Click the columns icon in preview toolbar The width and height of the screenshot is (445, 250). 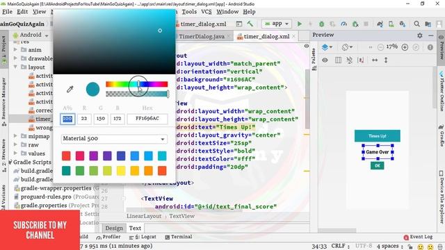[338, 60]
